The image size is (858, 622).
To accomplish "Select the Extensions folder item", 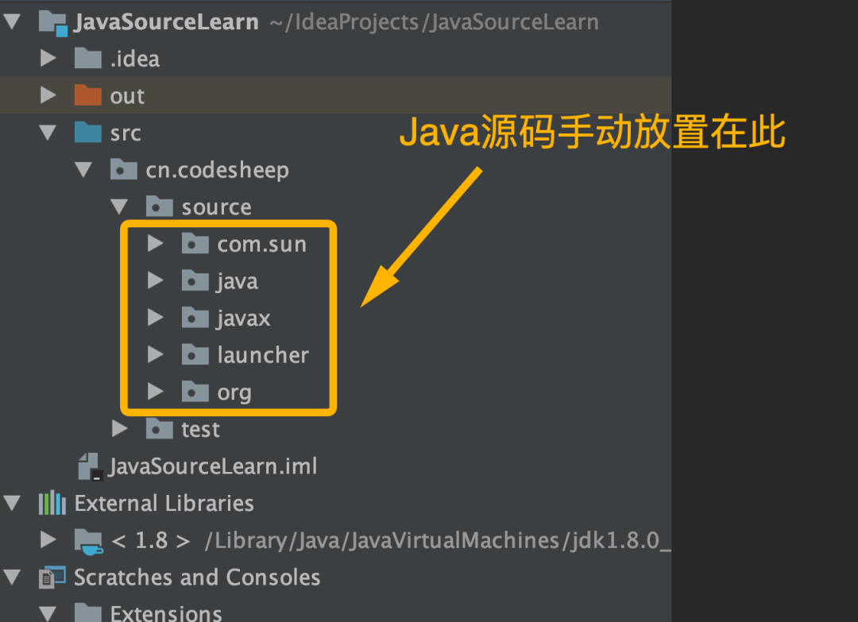I will pyautogui.click(x=165, y=613).
